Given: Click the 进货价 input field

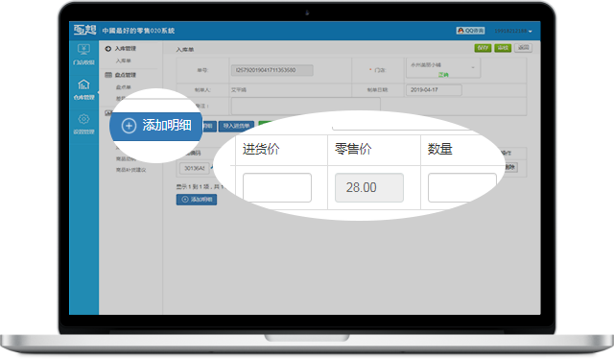Looking at the screenshot, I should (x=277, y=188).
